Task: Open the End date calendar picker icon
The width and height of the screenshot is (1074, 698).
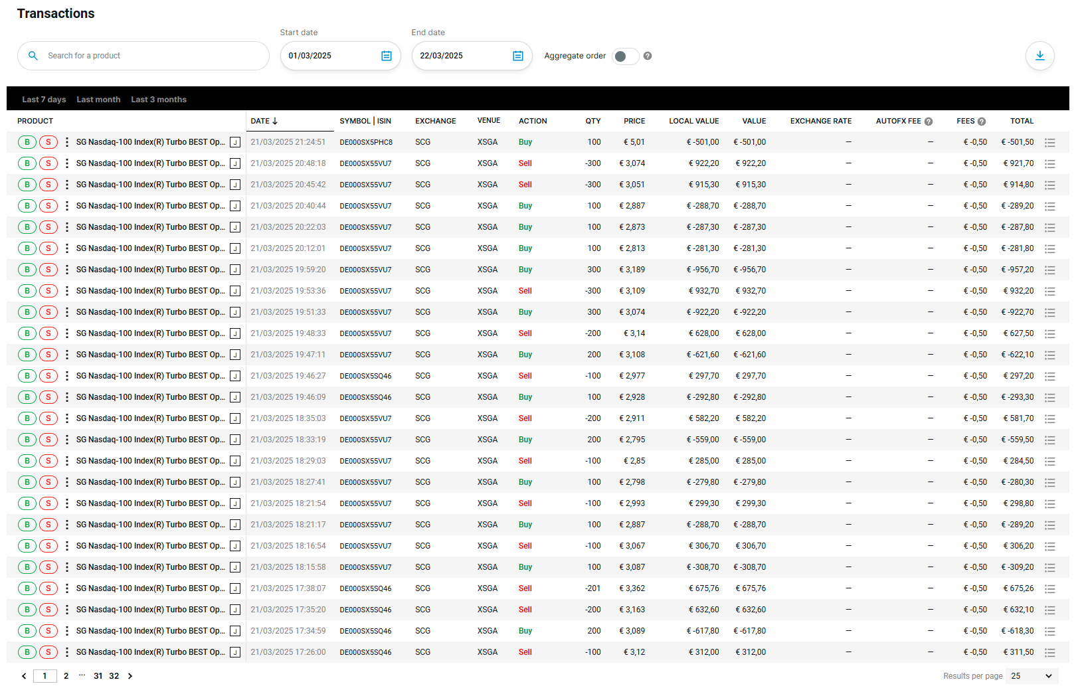Action: (517, 56)
